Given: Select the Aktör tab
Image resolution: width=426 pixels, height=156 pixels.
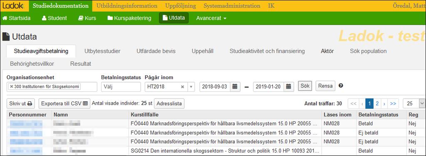Looking at the screenshot, I should [327, 51].
